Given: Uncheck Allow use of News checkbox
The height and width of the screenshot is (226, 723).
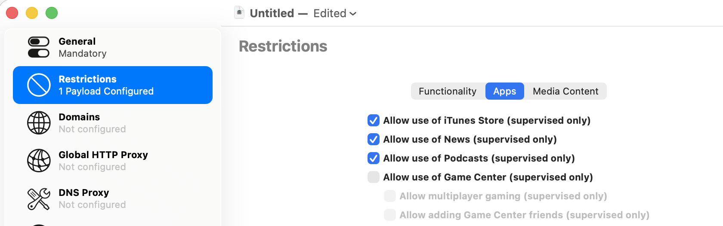Looking at the screenshot, I should point(374,139).
